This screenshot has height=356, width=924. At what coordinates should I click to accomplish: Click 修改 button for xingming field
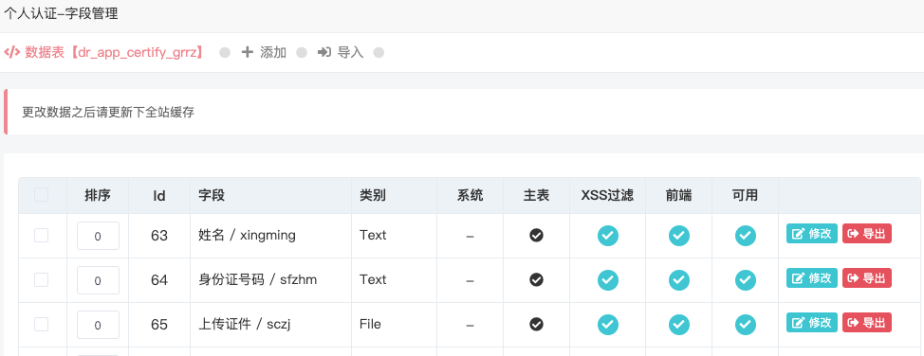click(x=811, y=234)
